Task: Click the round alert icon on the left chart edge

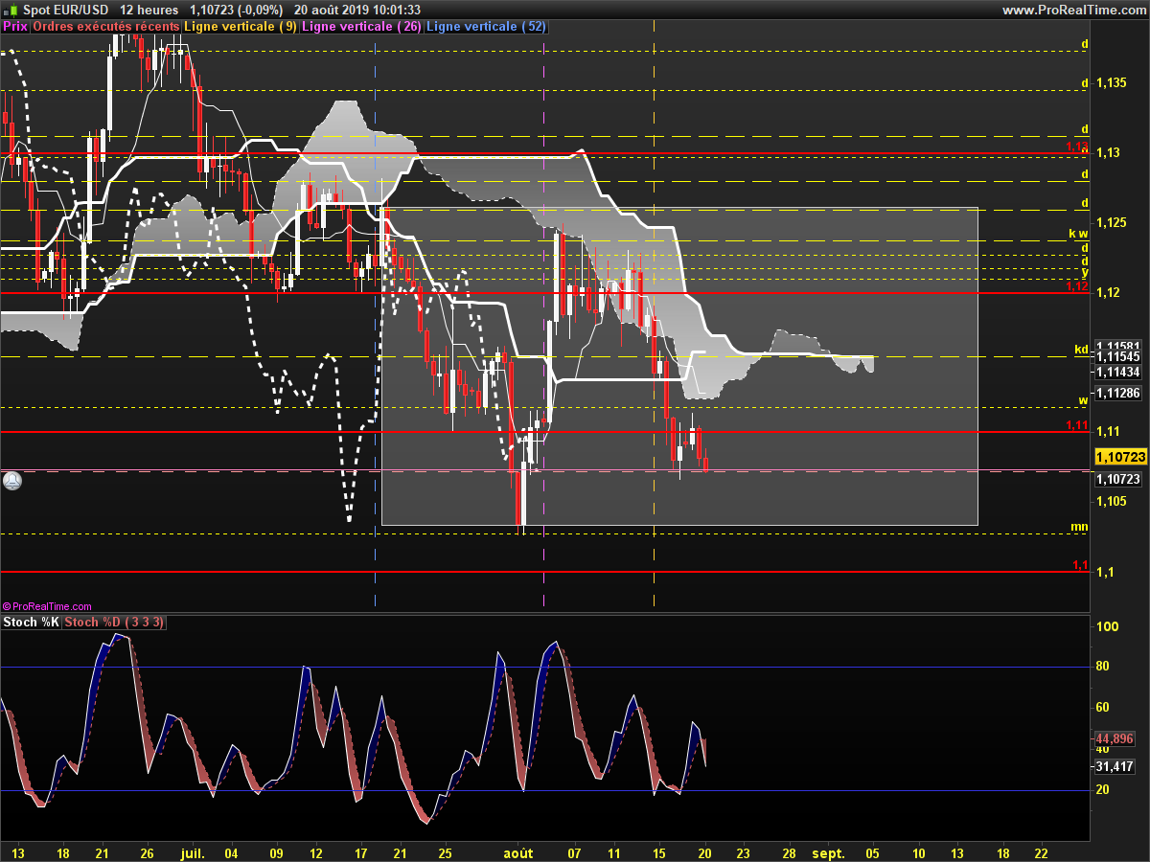Action: tap(11, 481)
